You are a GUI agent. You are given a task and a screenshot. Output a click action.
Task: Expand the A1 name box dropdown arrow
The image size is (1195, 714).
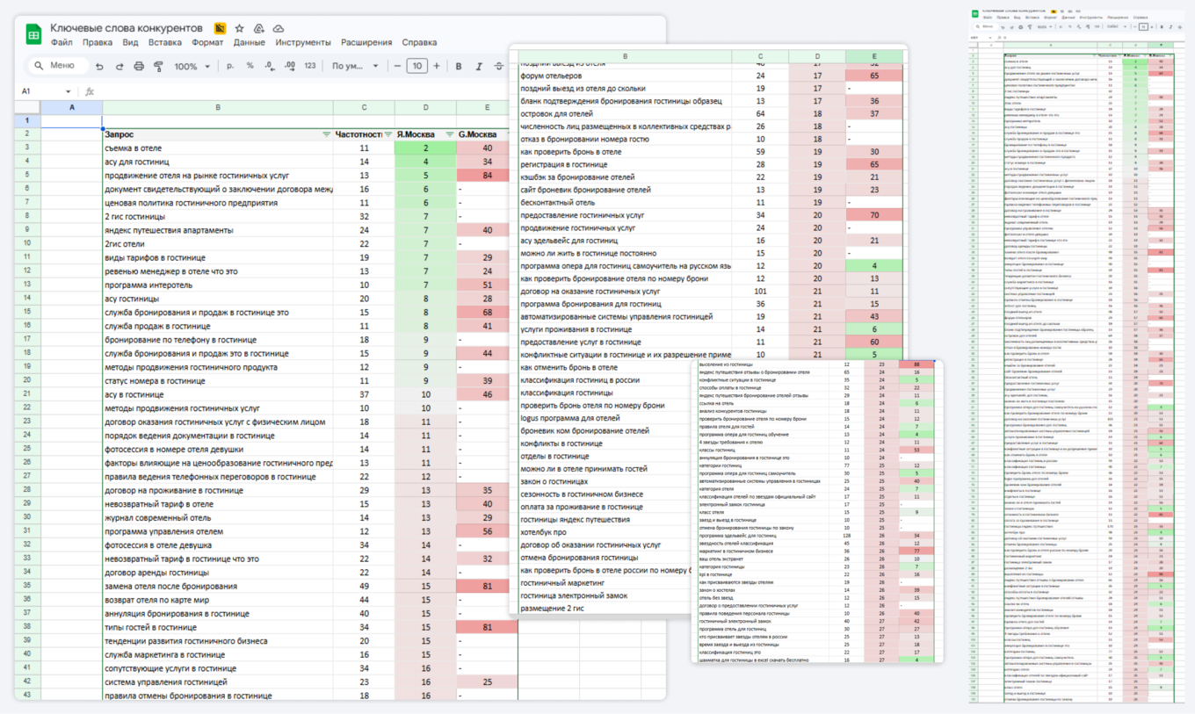(69, 91)
